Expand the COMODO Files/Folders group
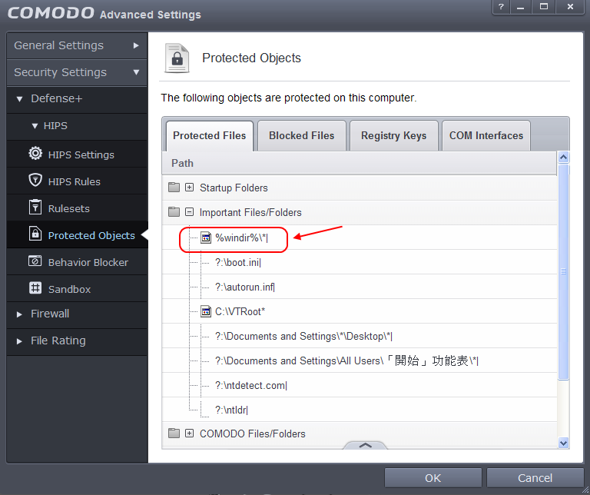This screenshot has height=495, width=590. 189,434
